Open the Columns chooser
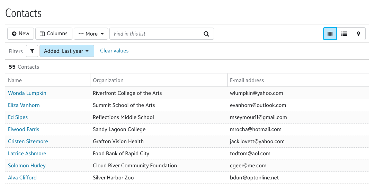 click(x=54, y=34)
